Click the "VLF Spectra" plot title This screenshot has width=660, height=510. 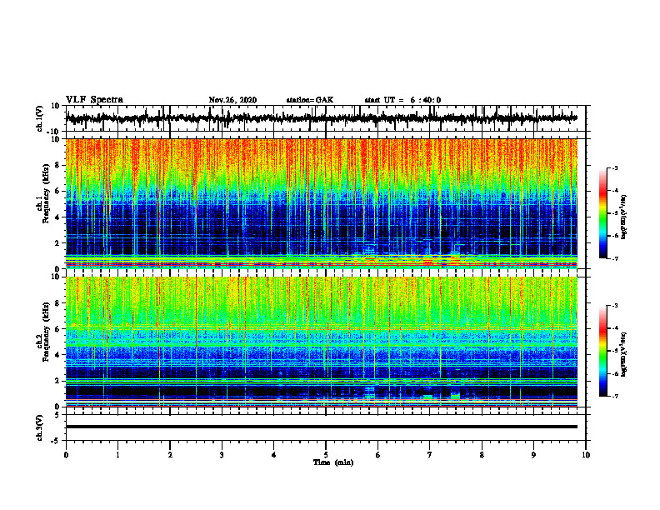click(x=94, y=100)
